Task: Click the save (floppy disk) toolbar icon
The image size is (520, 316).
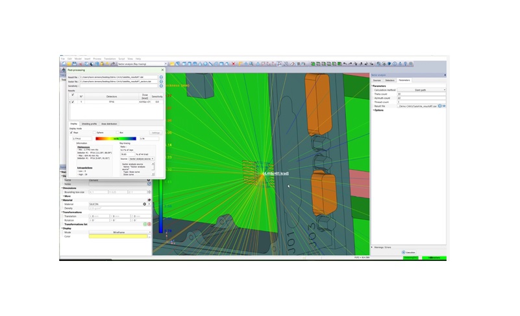Action: [x=75, y=64]
